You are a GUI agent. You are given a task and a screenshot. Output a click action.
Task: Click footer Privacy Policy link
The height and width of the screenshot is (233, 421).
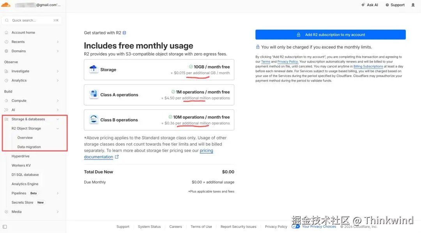(276, 226)
